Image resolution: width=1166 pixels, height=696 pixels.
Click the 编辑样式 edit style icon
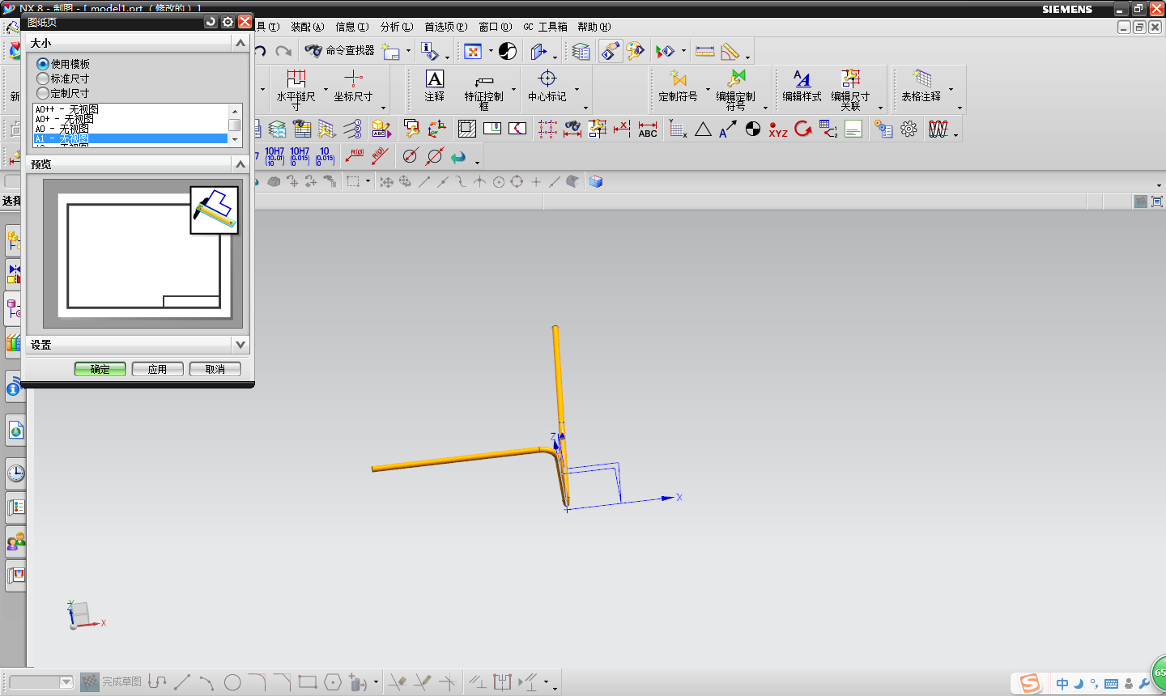coord(802,86)
